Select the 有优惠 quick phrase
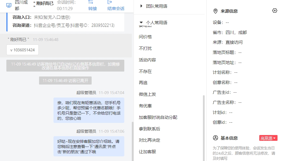The width and height of the screenshot is (283, 161). (x=145, y=106)
